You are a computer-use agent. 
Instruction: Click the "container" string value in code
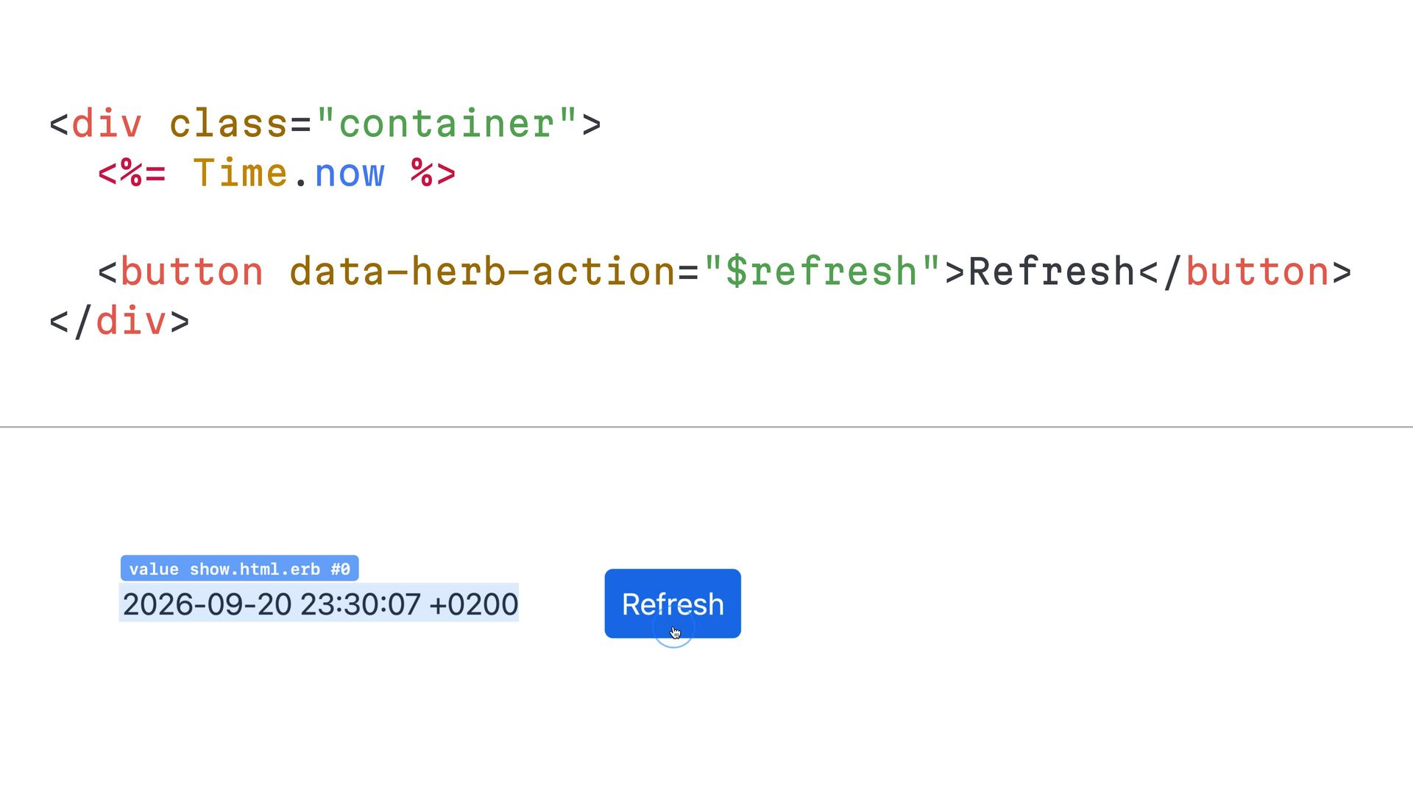pyautogui.click(x=447, y=123)
